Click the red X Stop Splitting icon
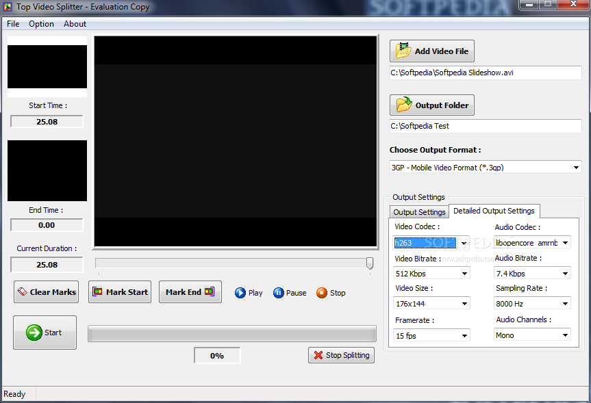The image size is (591, 403). (318, 355)
